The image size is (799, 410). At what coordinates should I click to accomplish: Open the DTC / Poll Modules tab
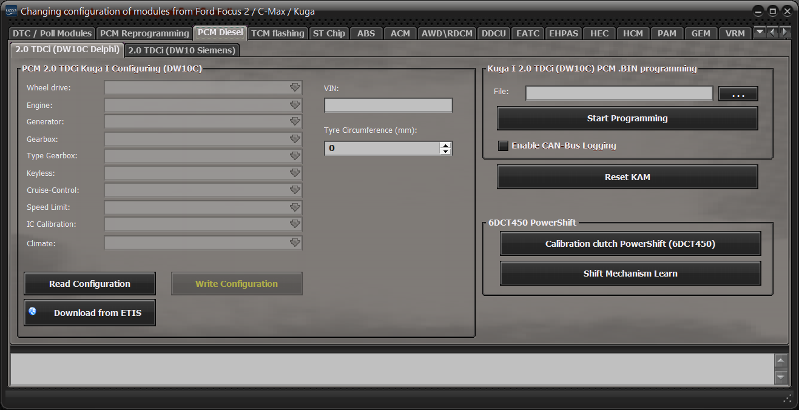pos(52,33)
